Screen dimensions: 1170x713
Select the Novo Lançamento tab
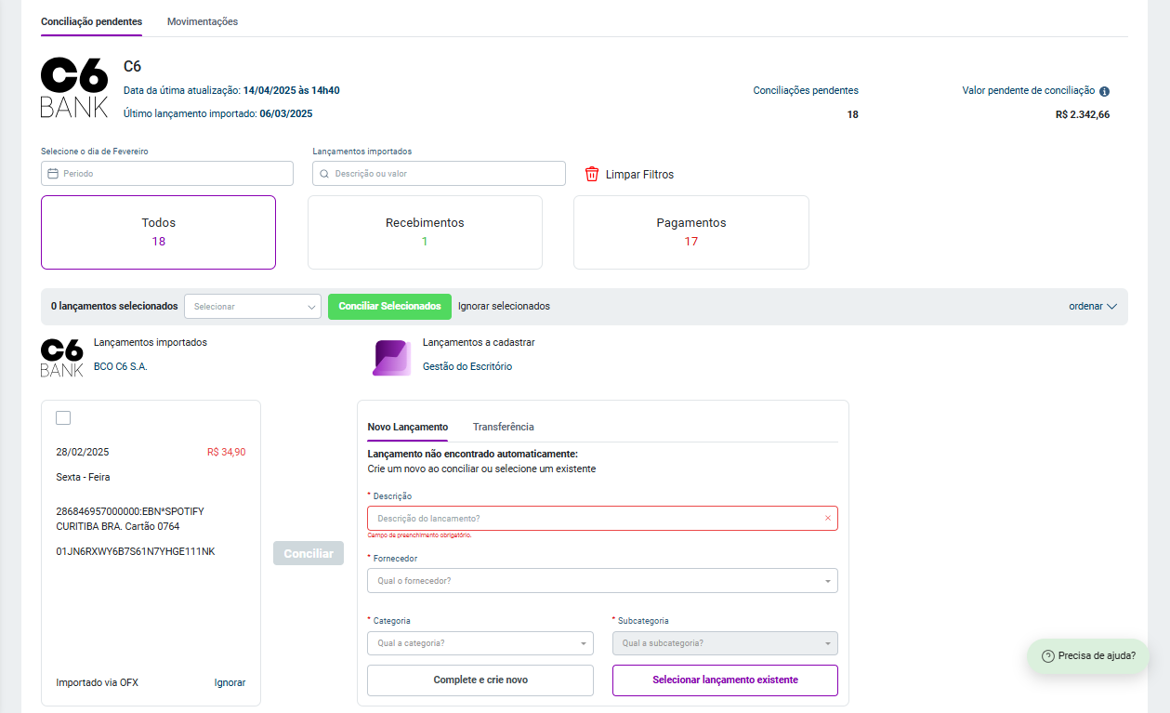[408, 427]
